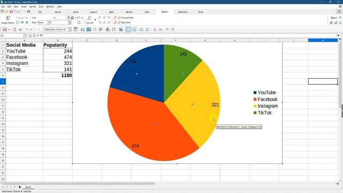The image size is (343, 193).
Task: Click the Instagram legend entry
Action: click(x=266, y=106)
